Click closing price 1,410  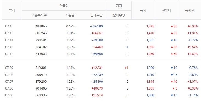(x=150, y=33)
